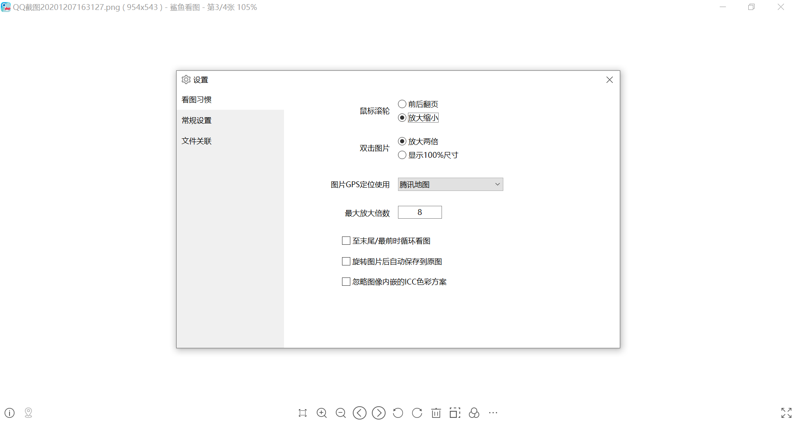Enter fullscreen with the expand arrows icon
Screen dimensions: 796x422
786,413
